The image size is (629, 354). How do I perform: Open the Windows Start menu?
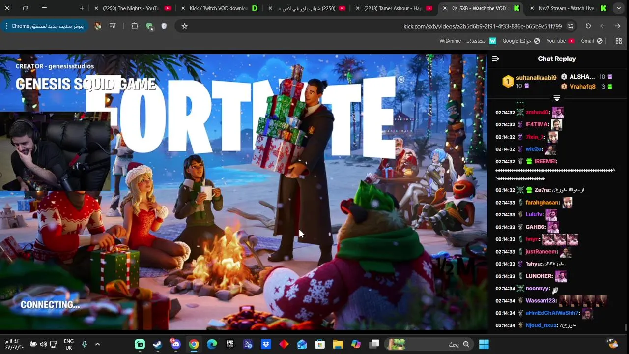484,344
